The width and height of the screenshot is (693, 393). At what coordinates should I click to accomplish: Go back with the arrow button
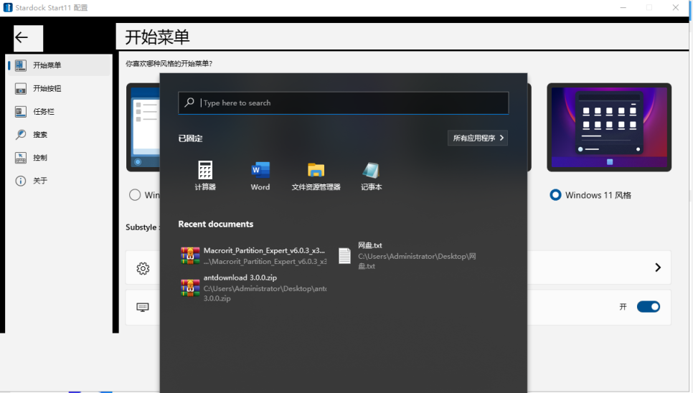[x=28, y=38]
